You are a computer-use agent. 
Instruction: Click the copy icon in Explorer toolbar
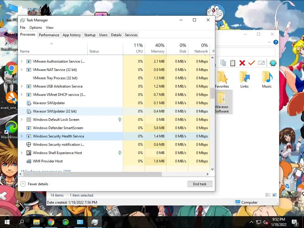(223, 63)
